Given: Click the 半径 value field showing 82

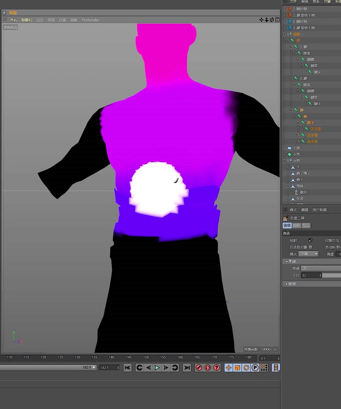Looking at the screenshot, I should (311, 275).
